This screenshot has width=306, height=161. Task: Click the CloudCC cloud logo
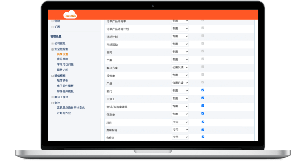[x=70, y=15]
